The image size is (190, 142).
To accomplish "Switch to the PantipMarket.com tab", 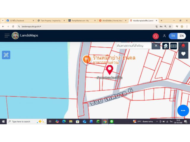I will [x=82, y=21].
